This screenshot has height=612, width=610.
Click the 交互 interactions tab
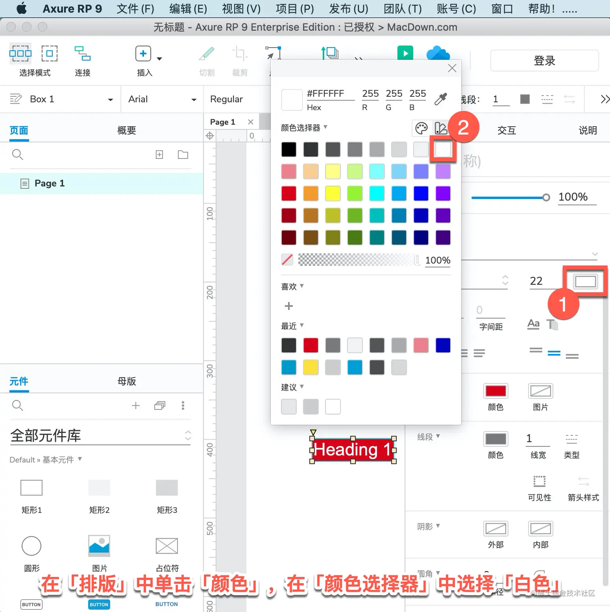[x=507, y=131]
